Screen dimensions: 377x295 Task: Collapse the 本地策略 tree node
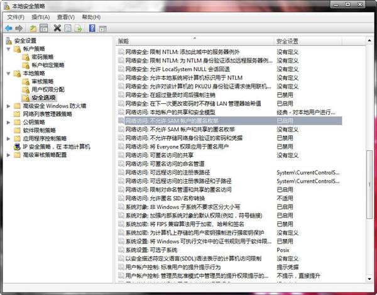pos(8,74)
